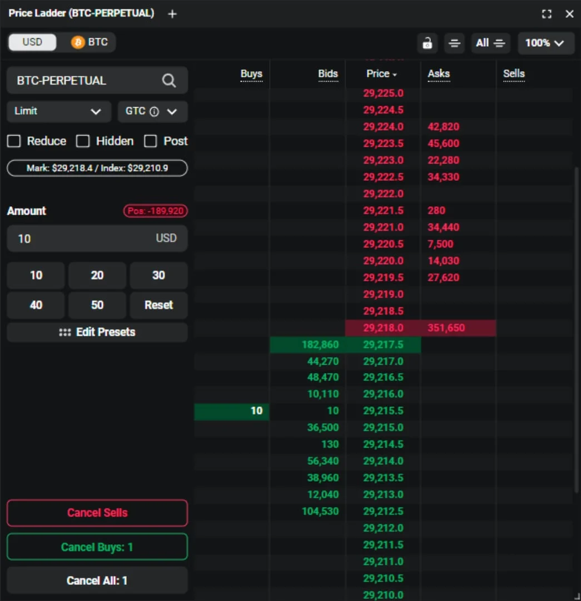
Task: Click the Buys column header
Action: [x=251, y=73]
